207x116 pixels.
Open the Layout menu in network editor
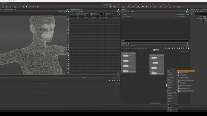[x=139, y=48]
